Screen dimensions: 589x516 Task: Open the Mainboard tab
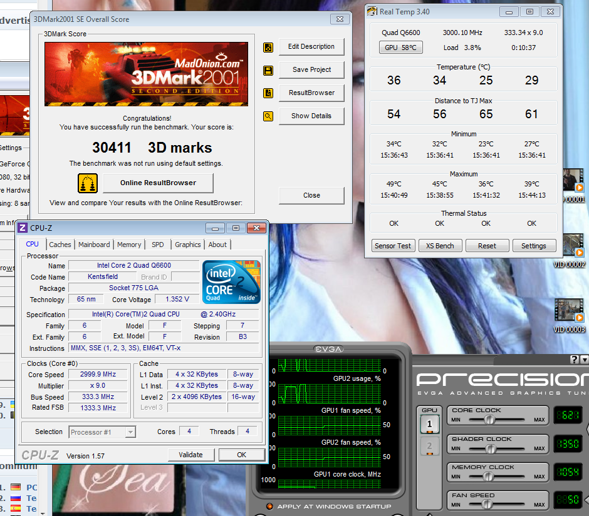(x=94, y=245)
